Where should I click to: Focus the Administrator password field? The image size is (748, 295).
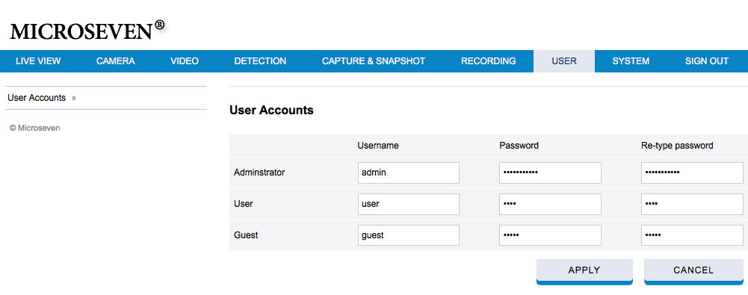(550, 173)
